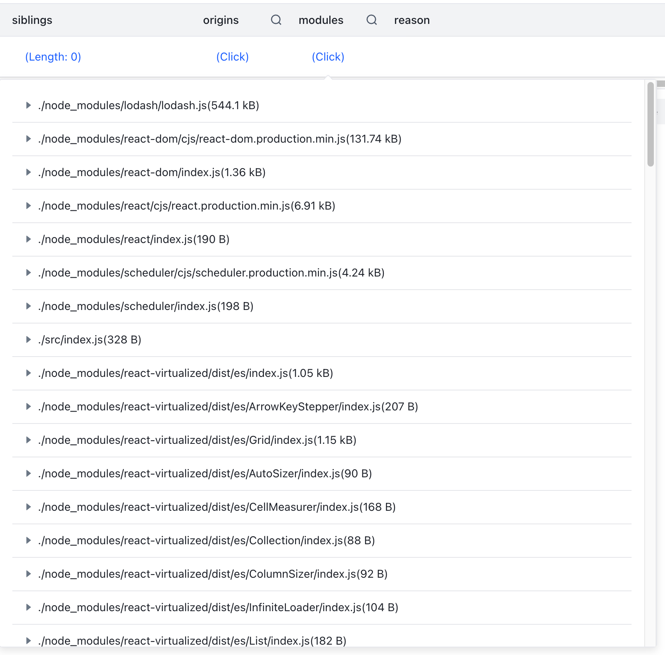
Task: Expand the CellMeasurer/index.js row arrow
Action: [28, 507]
